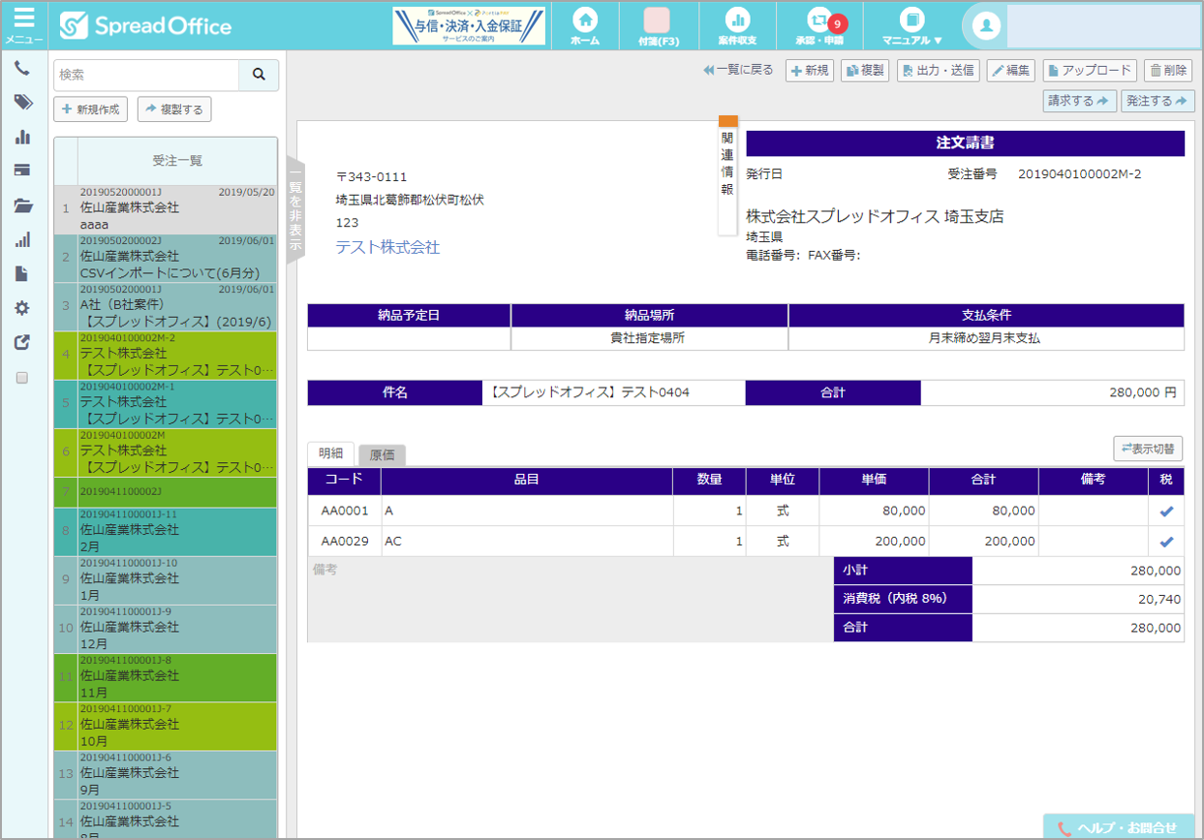Image resolution: width=1204 pixels, height=840 pixels.
Task: Select list row 2019040100002M-2
Action: [x=165, y=356]
